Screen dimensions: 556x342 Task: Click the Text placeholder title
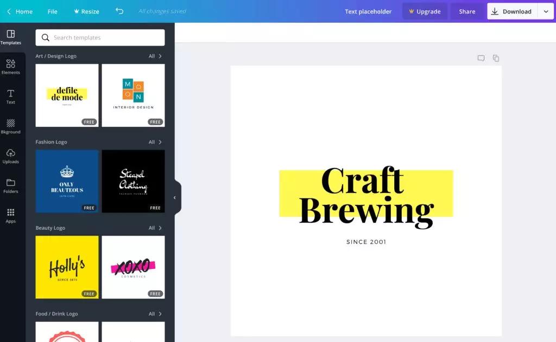(368, 11)
